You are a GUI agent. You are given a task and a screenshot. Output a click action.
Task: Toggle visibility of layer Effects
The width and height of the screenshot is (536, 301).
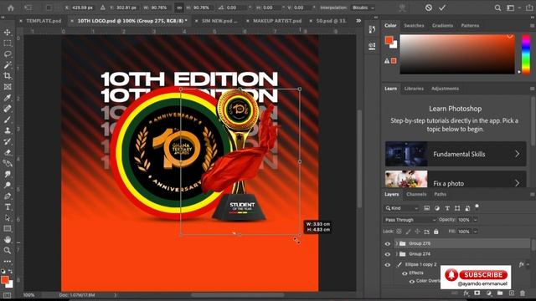click(405, 273)
